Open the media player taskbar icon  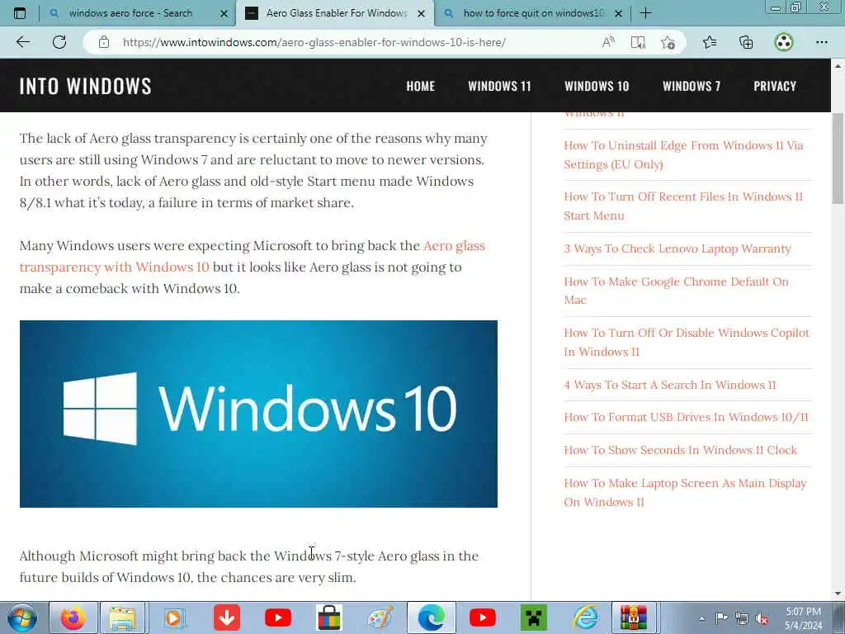174,617
